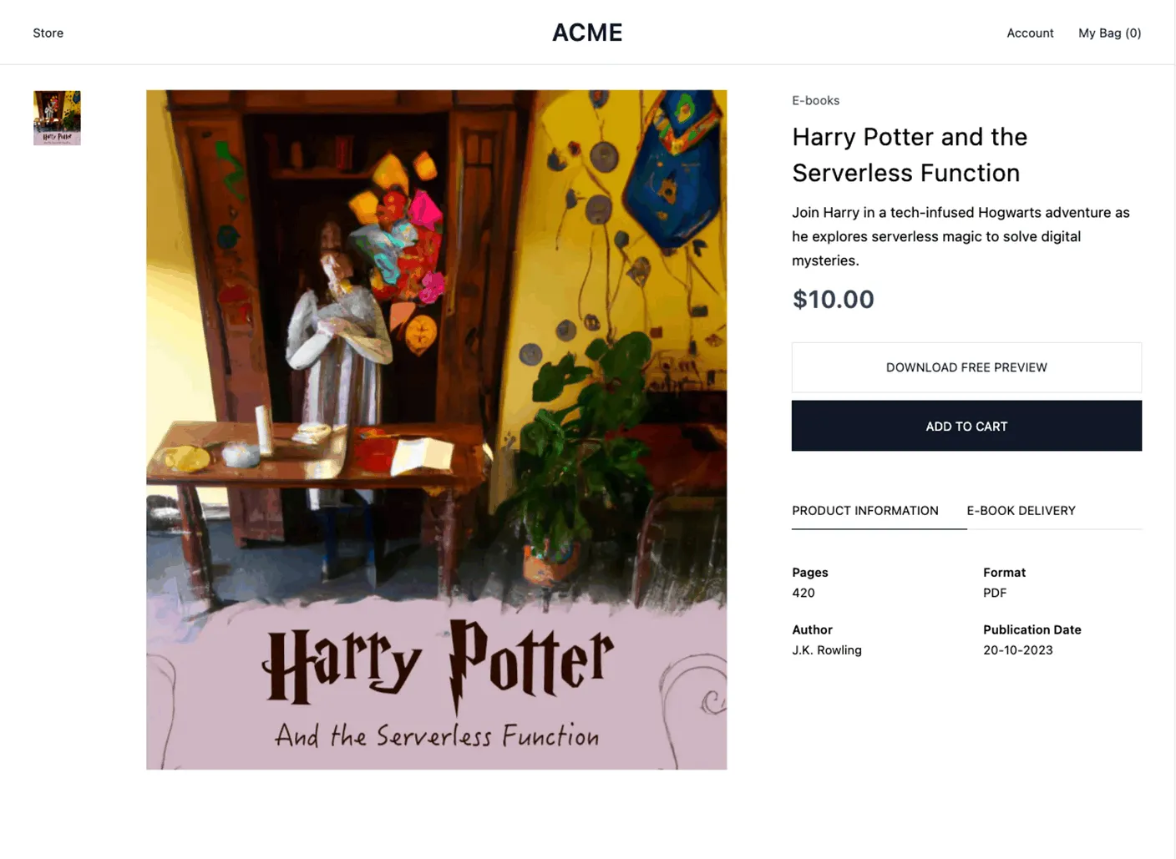Open the Store link in header
The width and height of the screenshot is (1176, 859).
coord(48,33)
